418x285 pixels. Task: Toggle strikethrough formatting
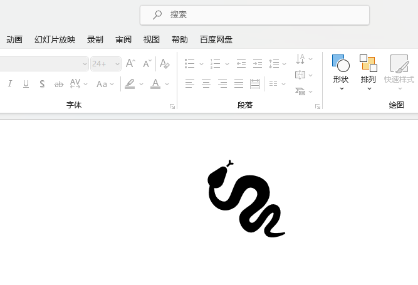tap(59, 84)
